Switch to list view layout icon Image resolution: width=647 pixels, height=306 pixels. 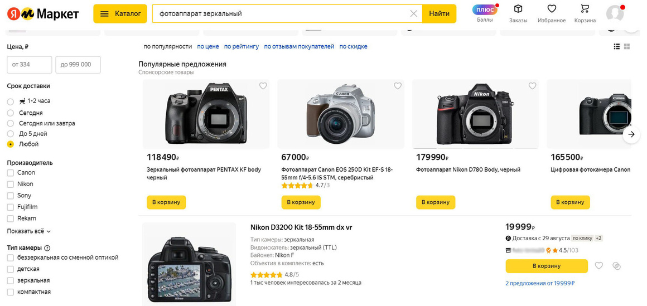tap(617, 47)
